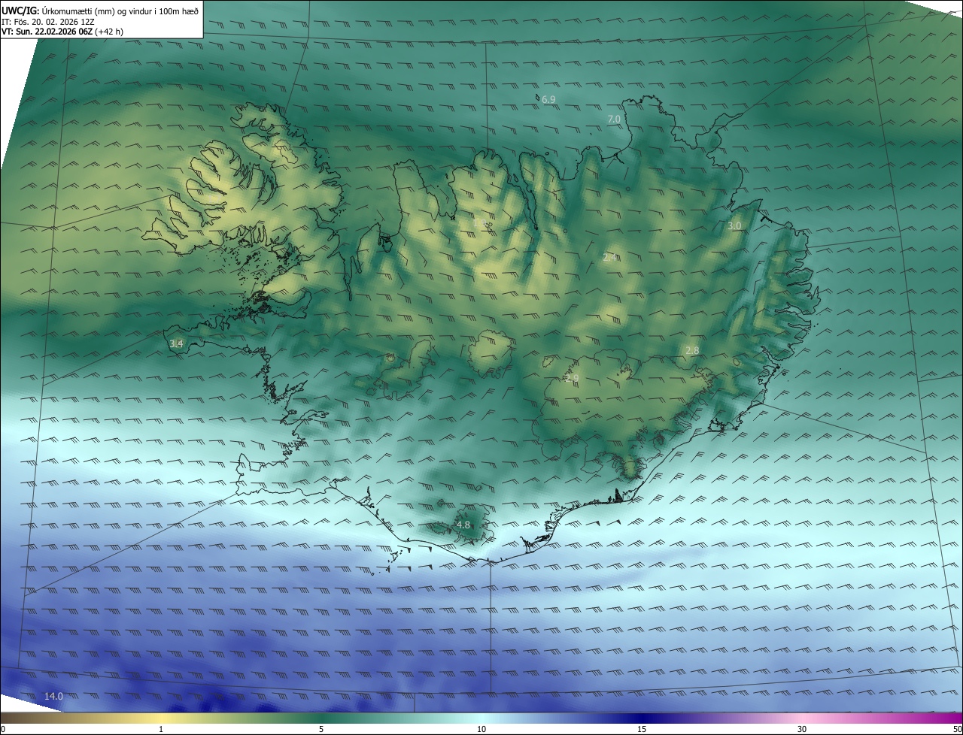The height and width of the screenshot is (735, 963).
Task: Click the 2.9 value label over the glacier
Action: 572,378
